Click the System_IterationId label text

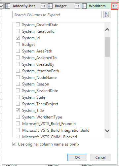pyautogui.click(x=38, y=31)
